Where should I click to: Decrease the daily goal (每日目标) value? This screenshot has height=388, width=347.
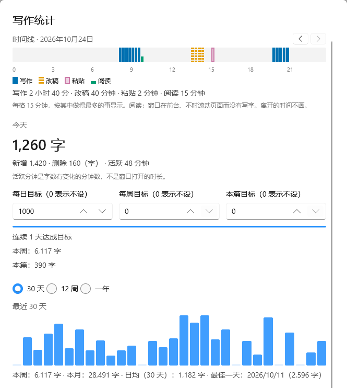(102, 211)
